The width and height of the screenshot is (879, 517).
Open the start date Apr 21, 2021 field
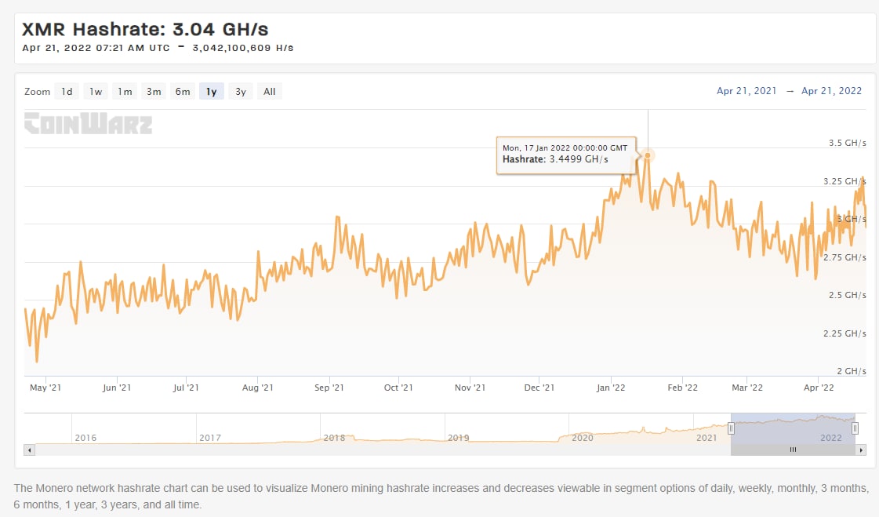coord(746,91)
